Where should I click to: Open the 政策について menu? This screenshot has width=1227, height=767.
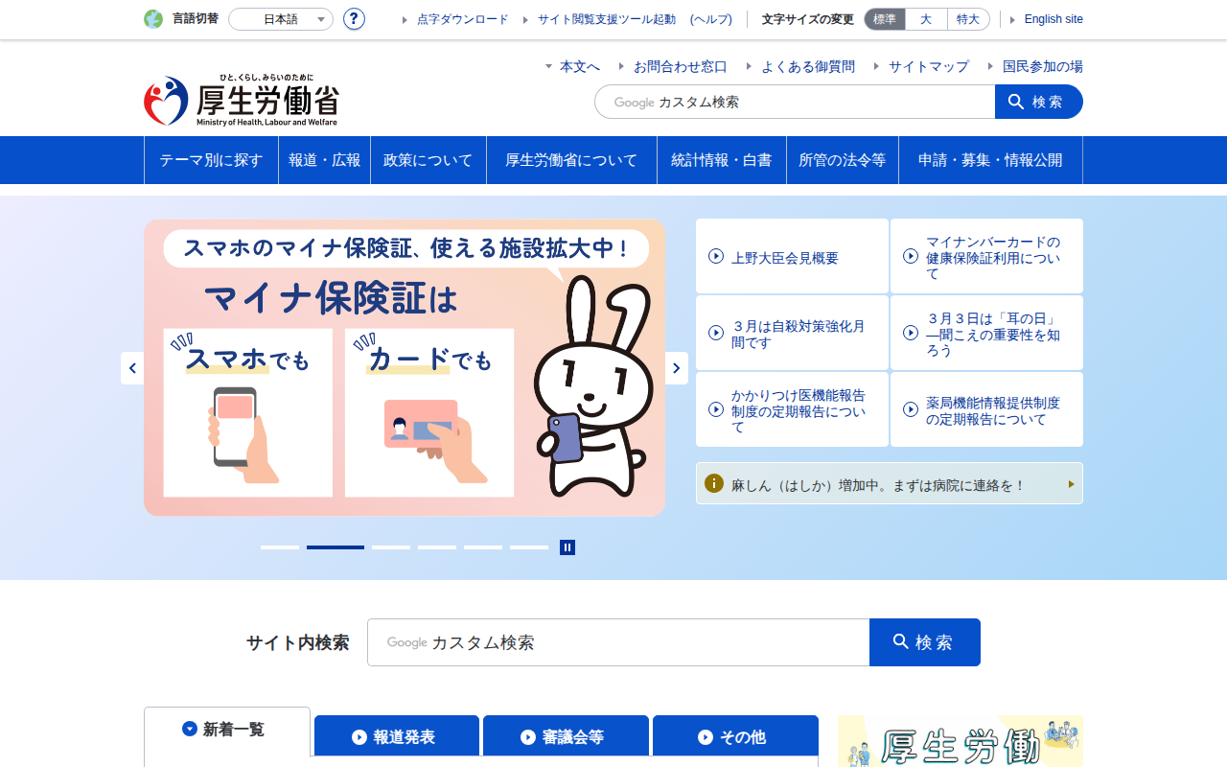point(428,160)
